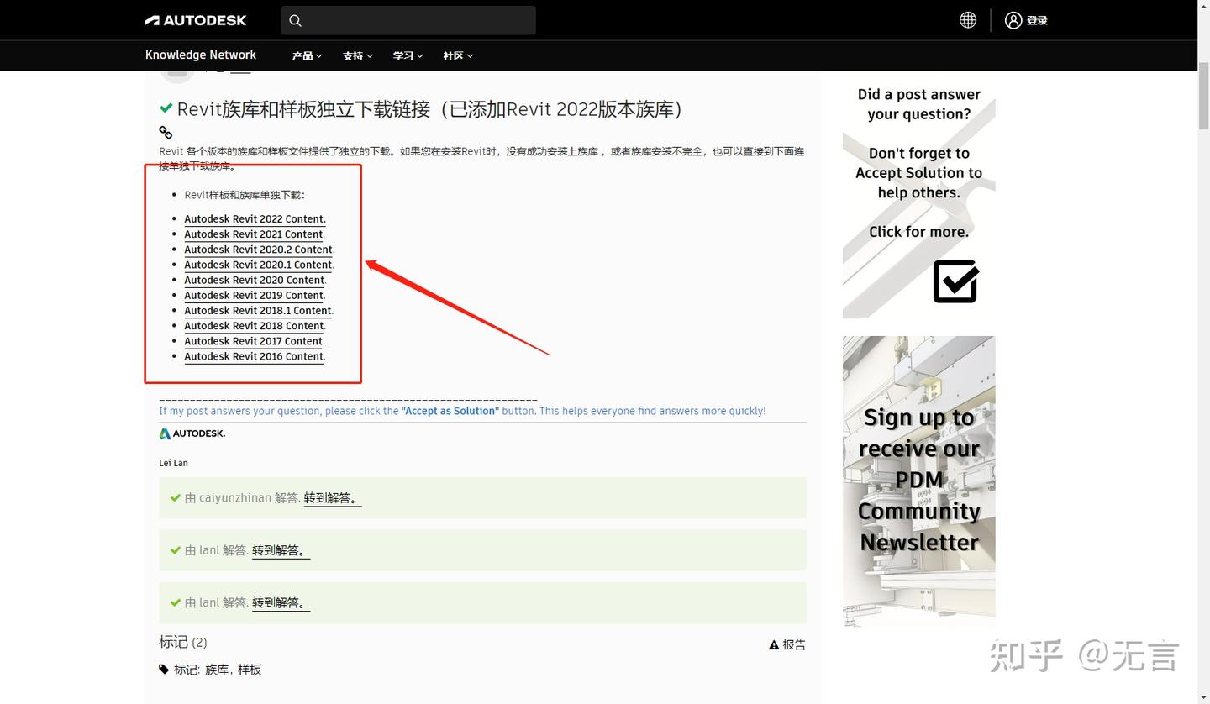Click the permalink chain icon under title
1210x704 pixels.
click(166, 132)
